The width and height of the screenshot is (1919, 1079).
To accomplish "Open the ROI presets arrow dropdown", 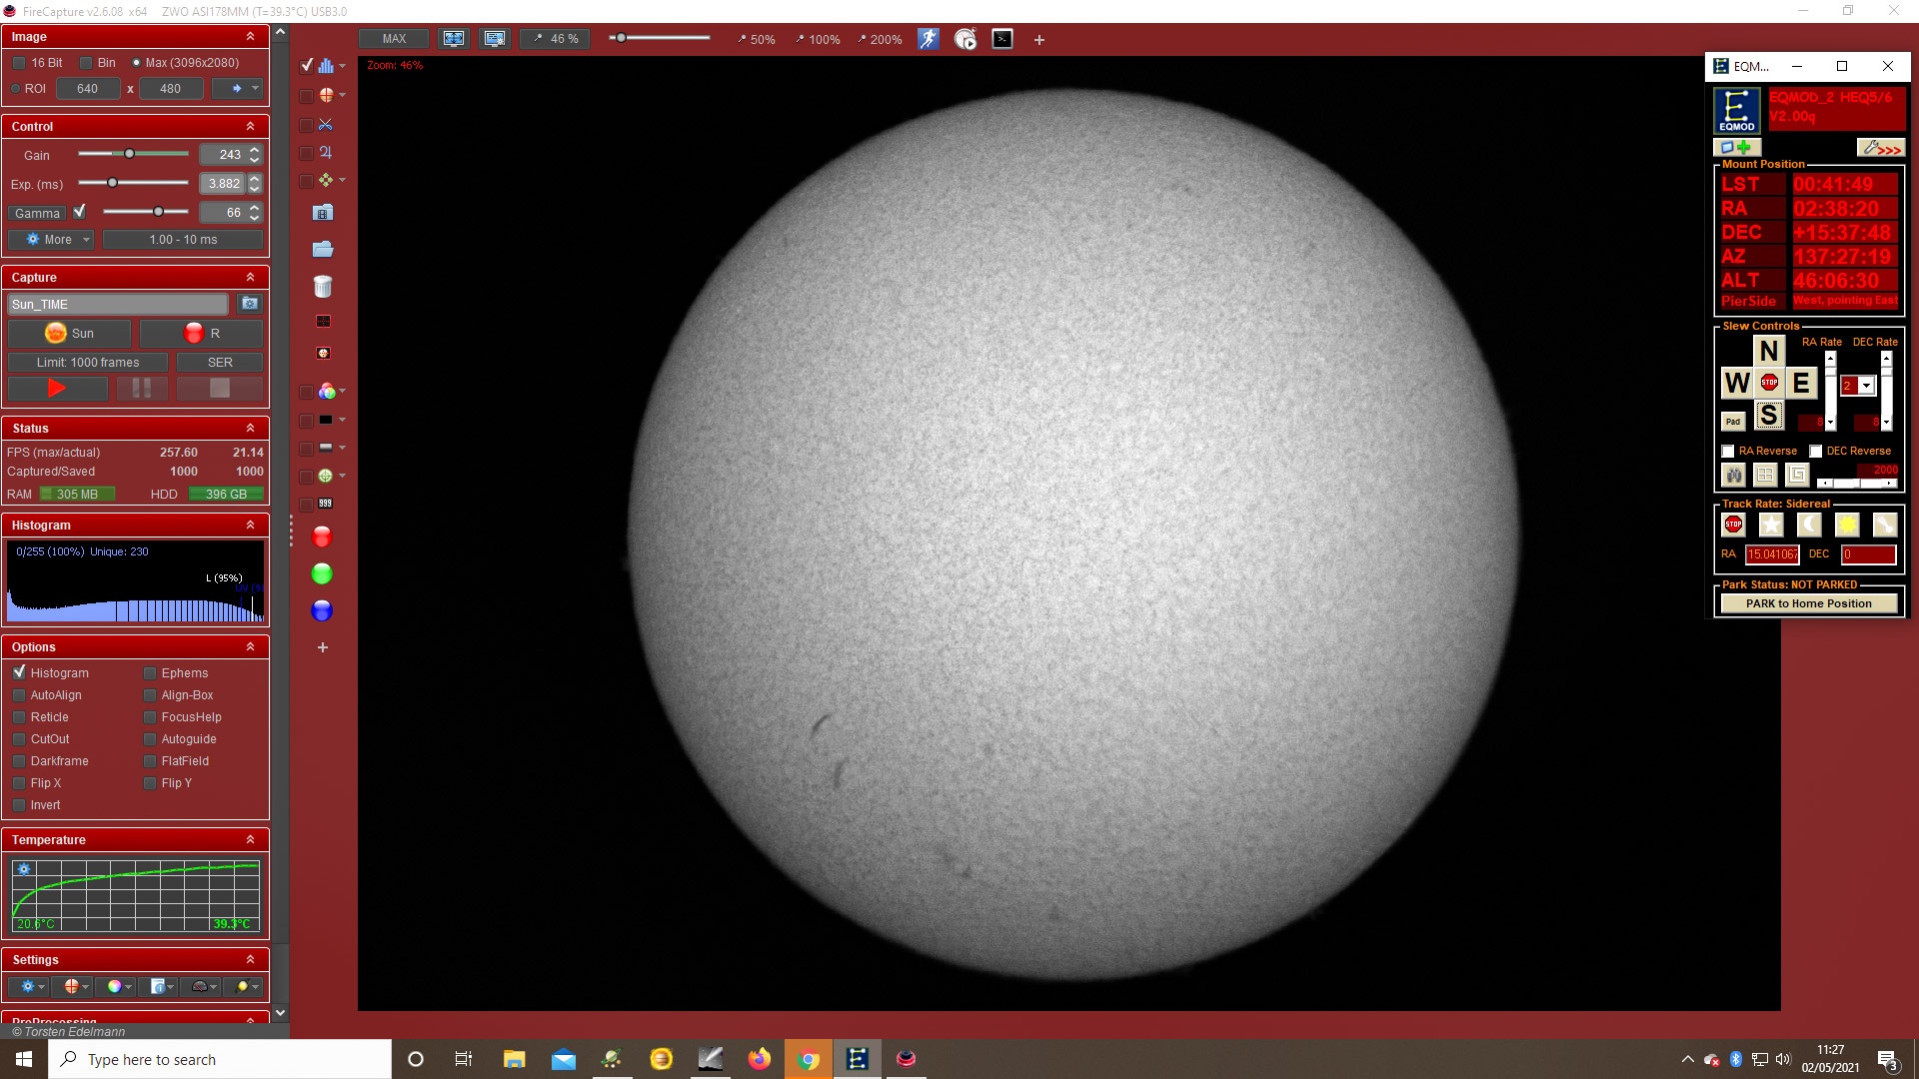I will [239, 89].
